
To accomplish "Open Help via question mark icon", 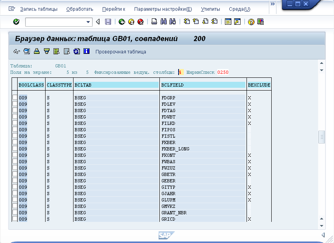I will tap(251, 22).
